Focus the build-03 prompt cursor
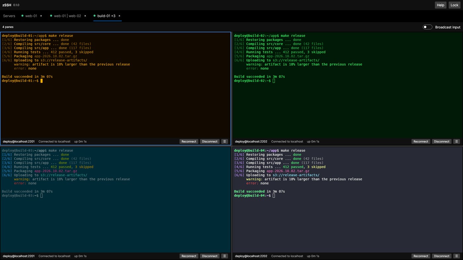The height and width of the screenshot is (260, 463). pyautogui.click(x=42, y=196)
